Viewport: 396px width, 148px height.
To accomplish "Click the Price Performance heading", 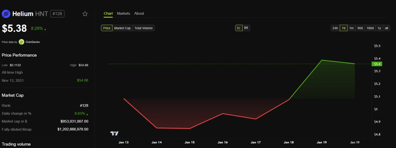I will (x=19, y=55).
